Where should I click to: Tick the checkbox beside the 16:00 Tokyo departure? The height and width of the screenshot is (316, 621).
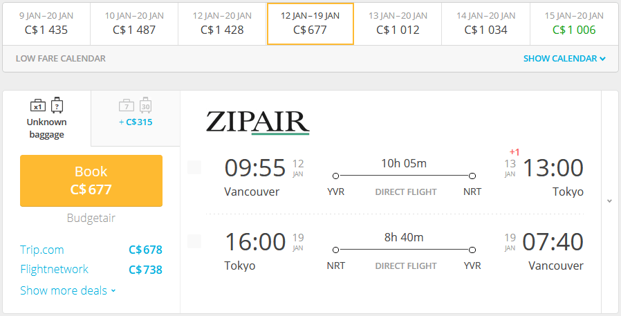click(x=194, y=241)
